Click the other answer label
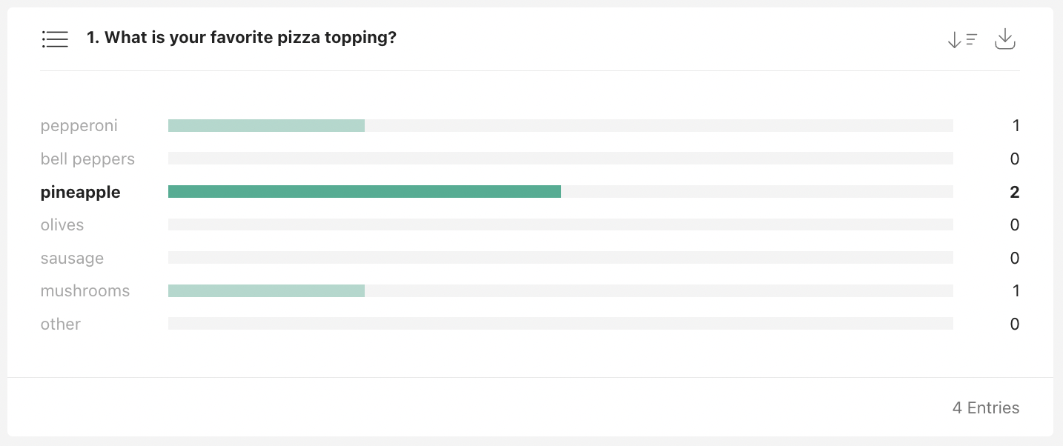This screenshot has width=1063, height=446. (61, 324)
